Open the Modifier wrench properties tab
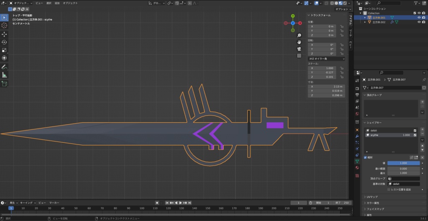The width and height of the screenshot is (428, 221). 357,136
